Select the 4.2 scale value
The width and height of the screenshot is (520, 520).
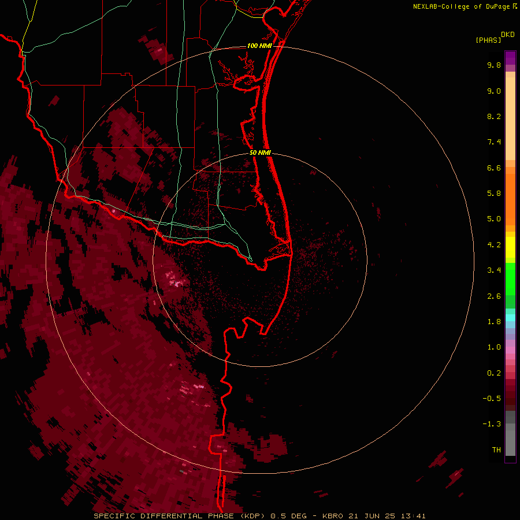(494, 245)
